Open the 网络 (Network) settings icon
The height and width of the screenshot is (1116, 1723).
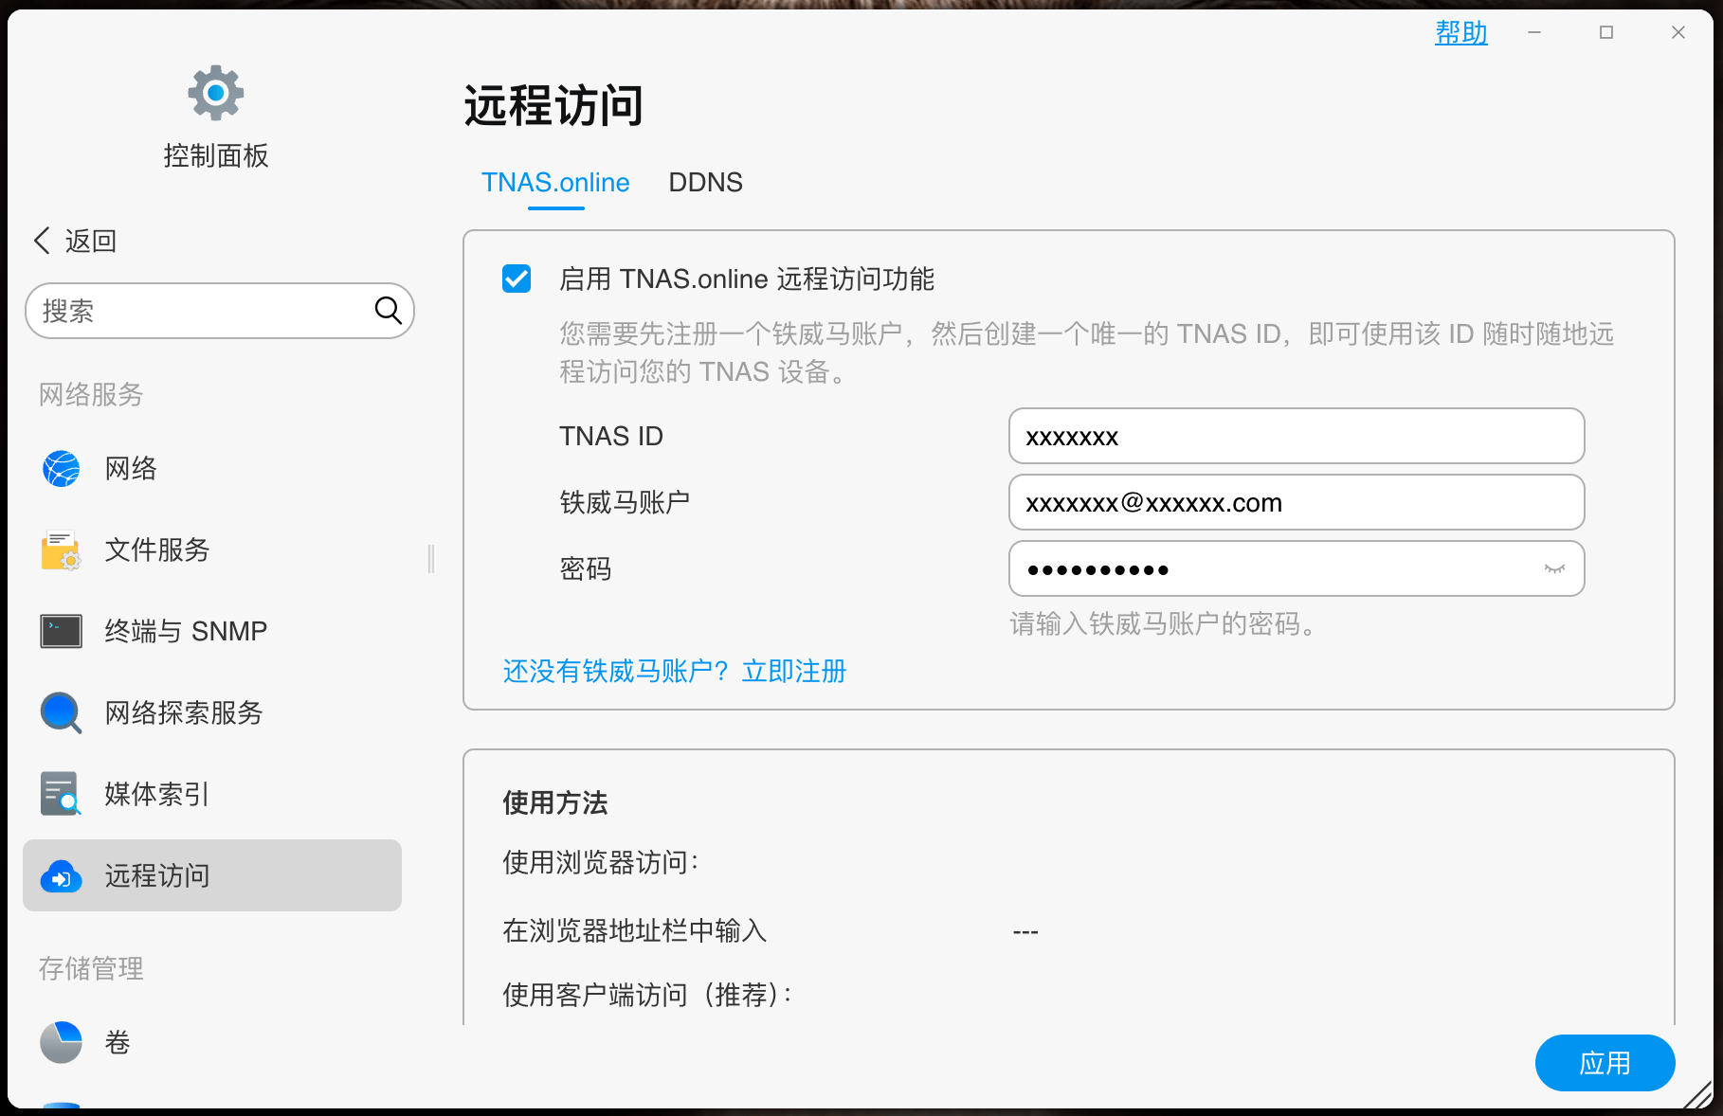[x=60, y=468]
